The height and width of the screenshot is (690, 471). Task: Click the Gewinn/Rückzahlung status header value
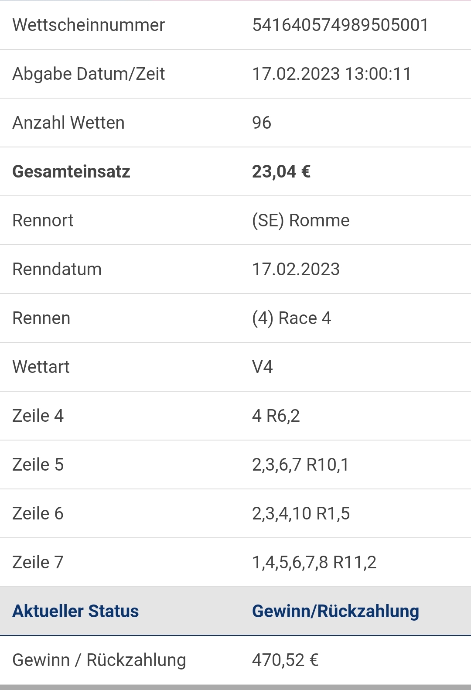pos(336,611)
